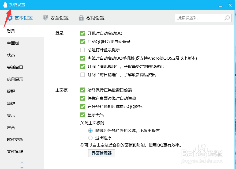The width and height of the screenshot is (236, 169).
Task: Open the 基本设置 tab
Action: coord(24,18)
